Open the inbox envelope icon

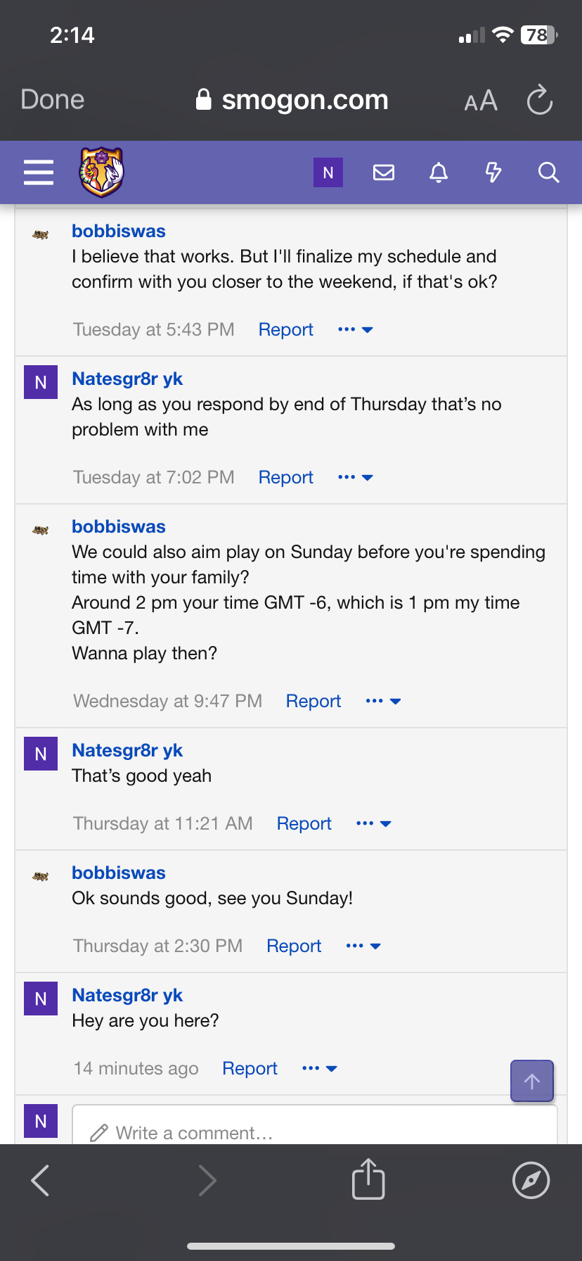pyautogui.click(x=384, y=172)
